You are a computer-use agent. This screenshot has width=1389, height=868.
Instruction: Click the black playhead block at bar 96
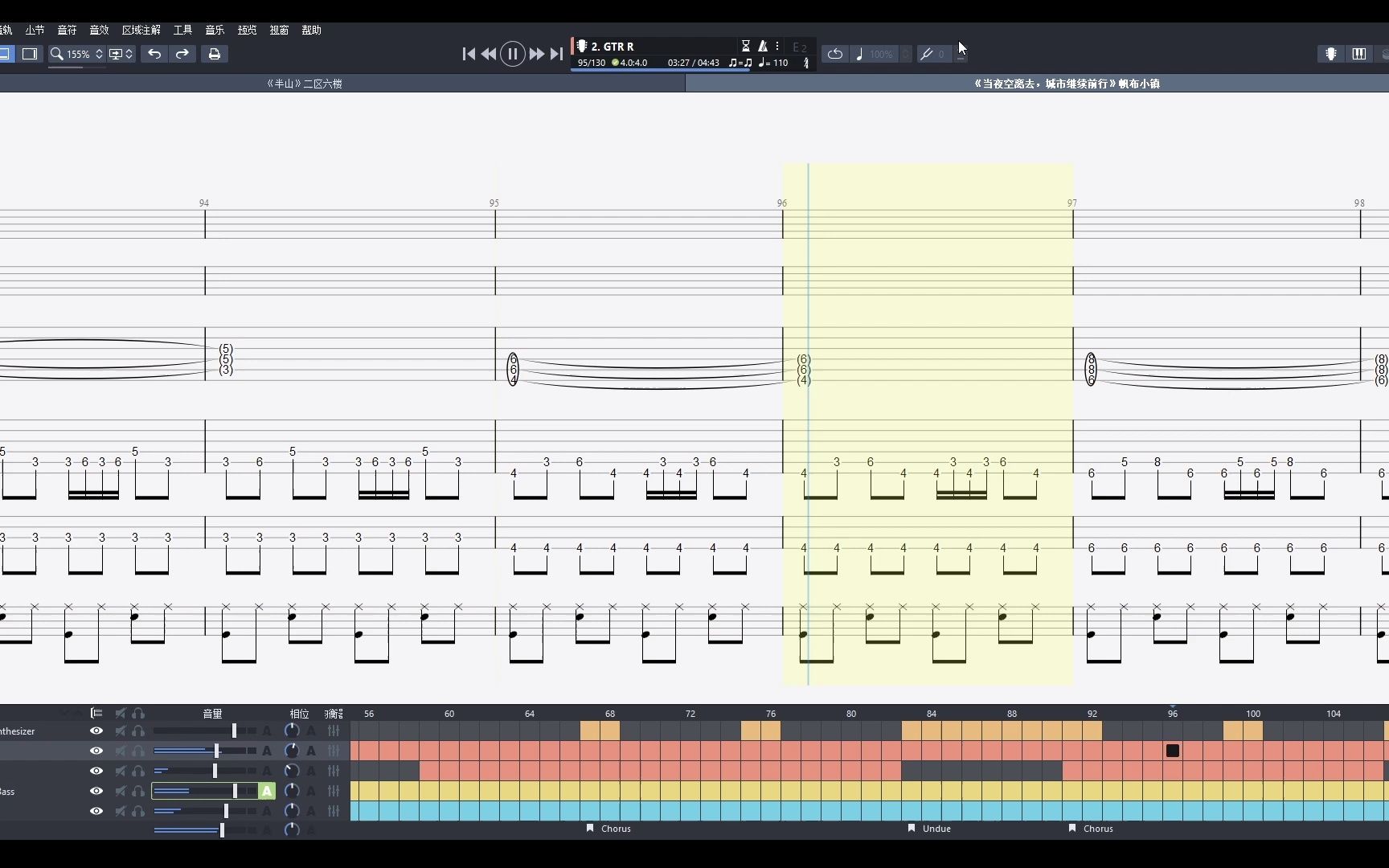point(1173,751)
